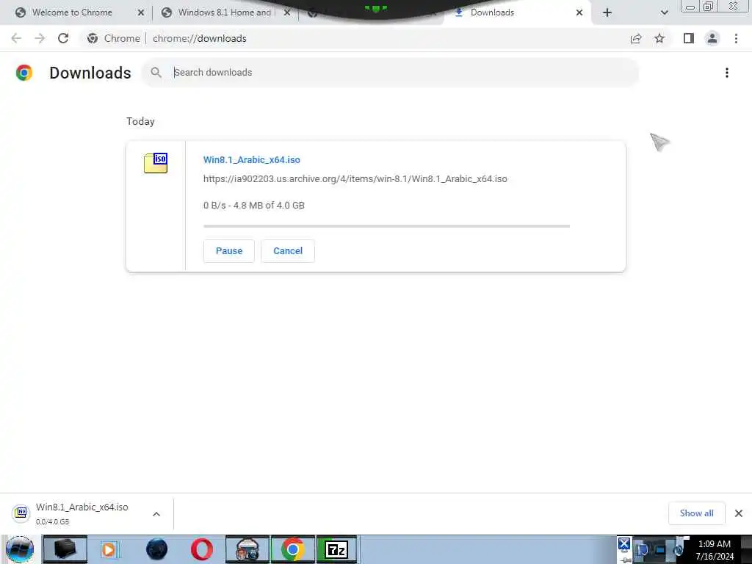Click the ISO icon in the download shelf
Viewport: 752px width, 564px height.
point(21,513)
